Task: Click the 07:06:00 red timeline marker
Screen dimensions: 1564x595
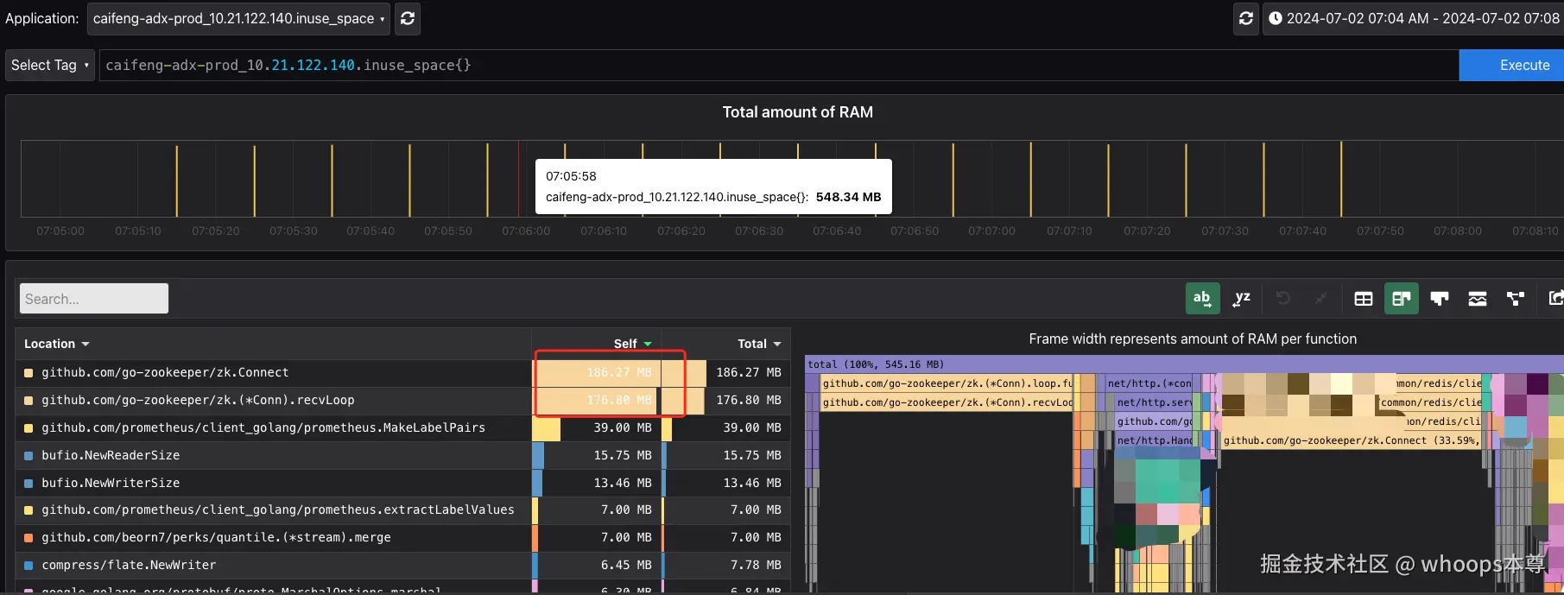Action: pos(519,179)
